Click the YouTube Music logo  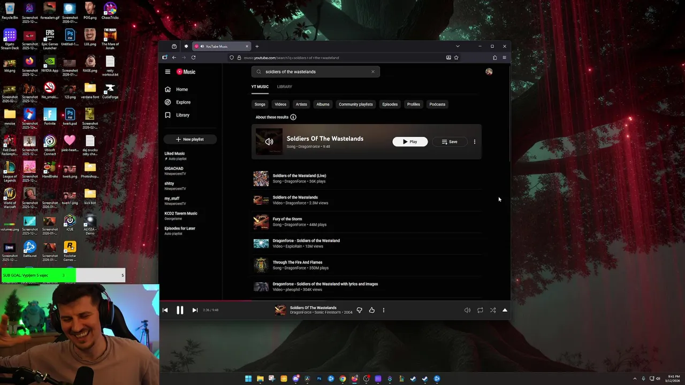click(x=186, y=72)
